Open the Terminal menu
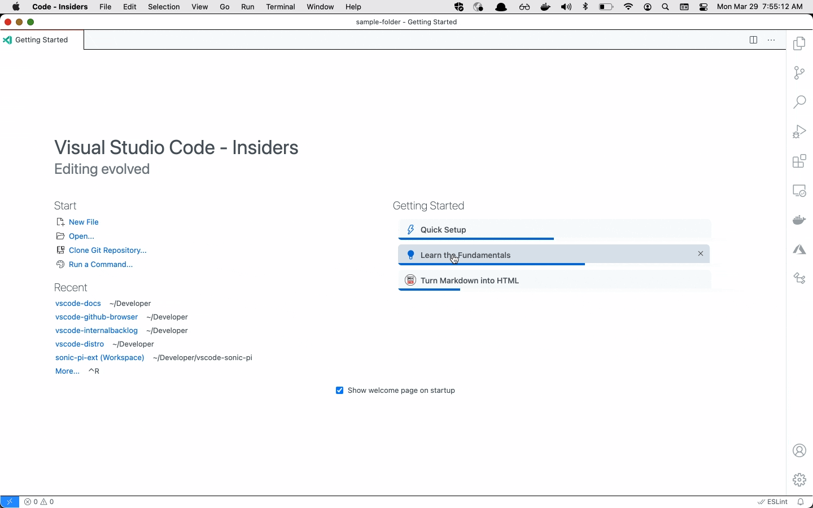The image size is (813, 508). click(x=281, y=7)
